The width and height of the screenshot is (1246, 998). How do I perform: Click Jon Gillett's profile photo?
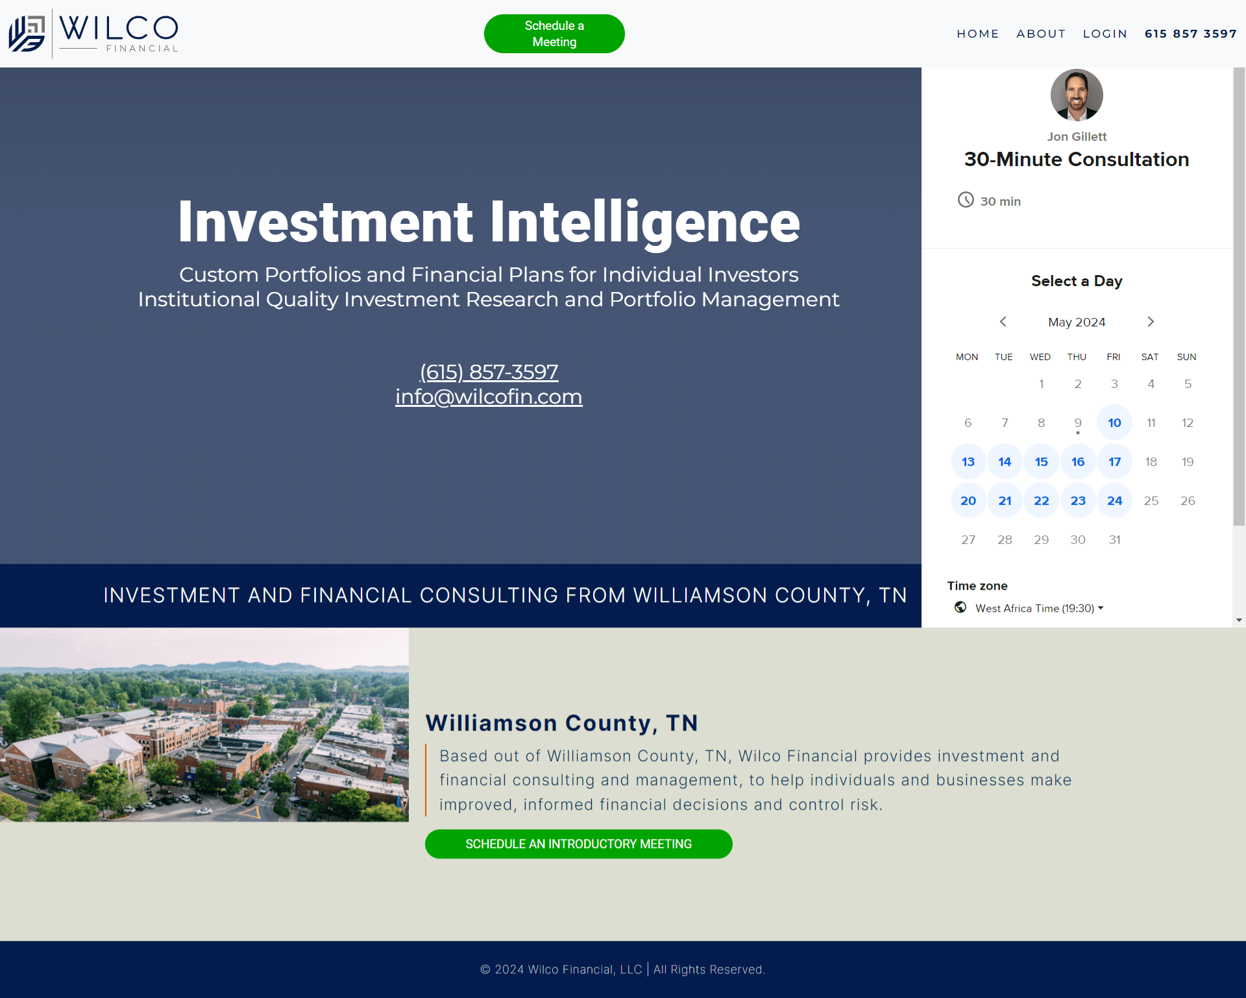(x=1077, y=95)
